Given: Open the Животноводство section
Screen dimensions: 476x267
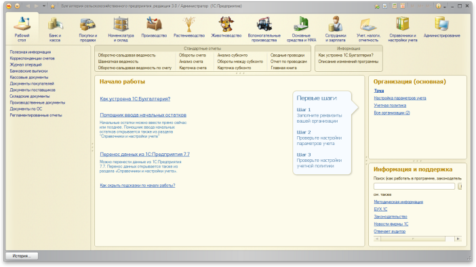Looking at the screenshot, I should (x=226, y=27).
